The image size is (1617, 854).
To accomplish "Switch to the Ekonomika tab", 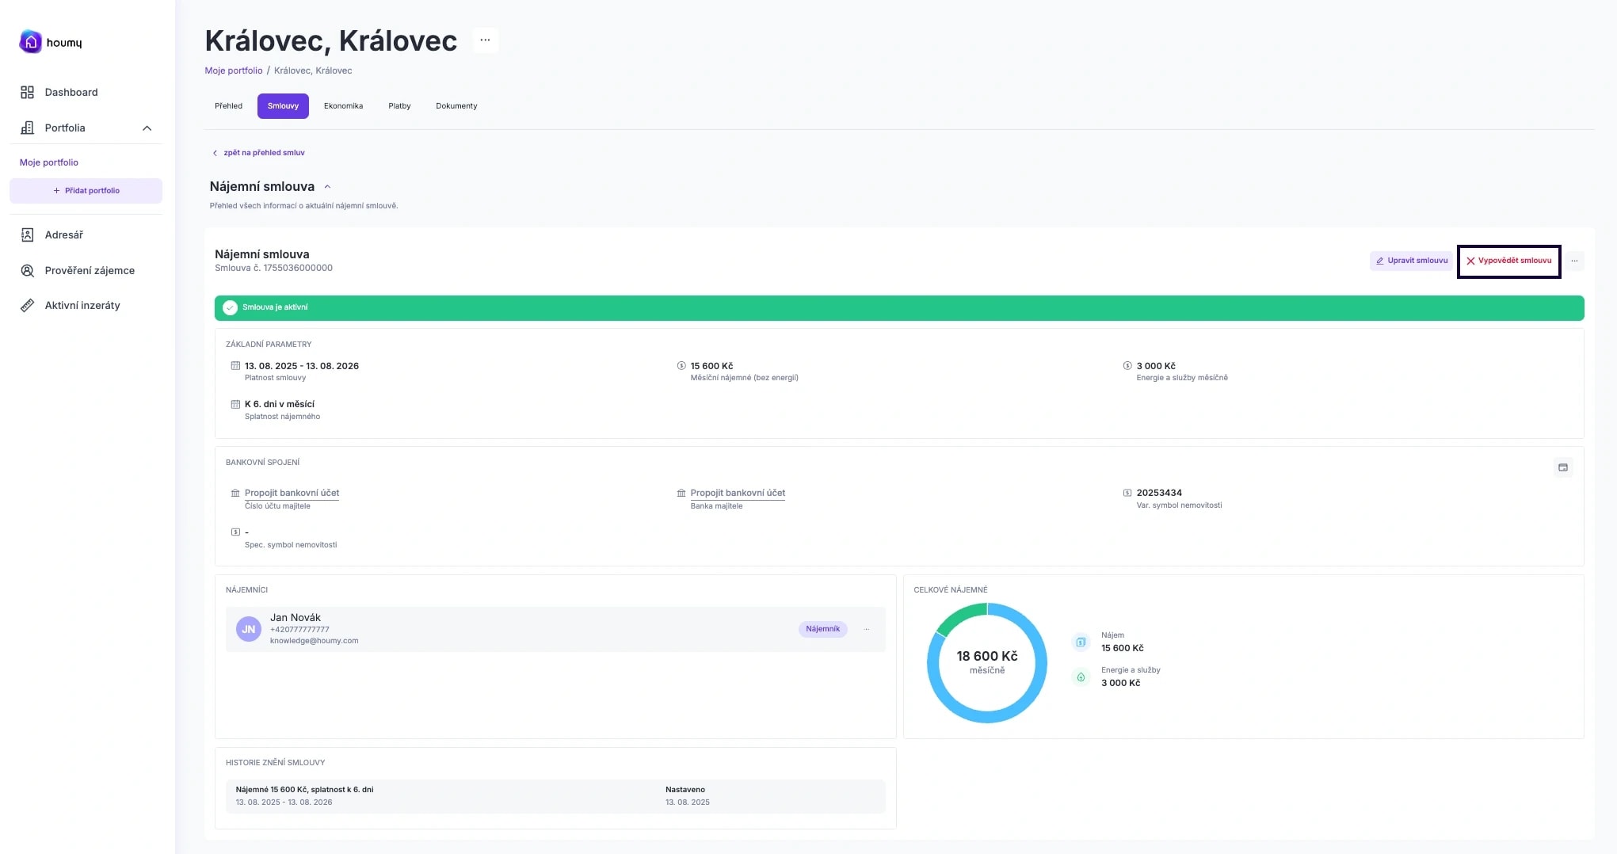I will (x=343, y=106).
